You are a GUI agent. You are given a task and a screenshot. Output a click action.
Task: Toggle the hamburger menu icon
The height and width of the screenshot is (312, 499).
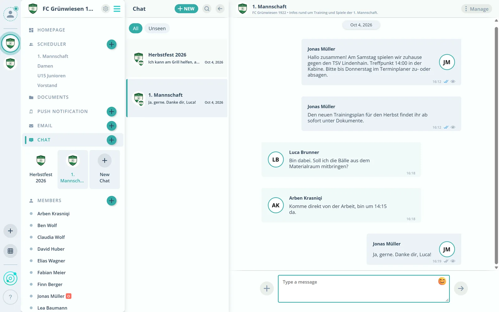pos(117,9)
